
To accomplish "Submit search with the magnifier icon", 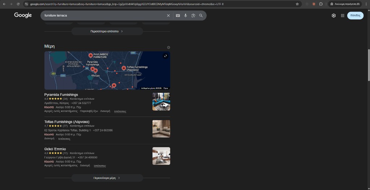I will (201, 15).
